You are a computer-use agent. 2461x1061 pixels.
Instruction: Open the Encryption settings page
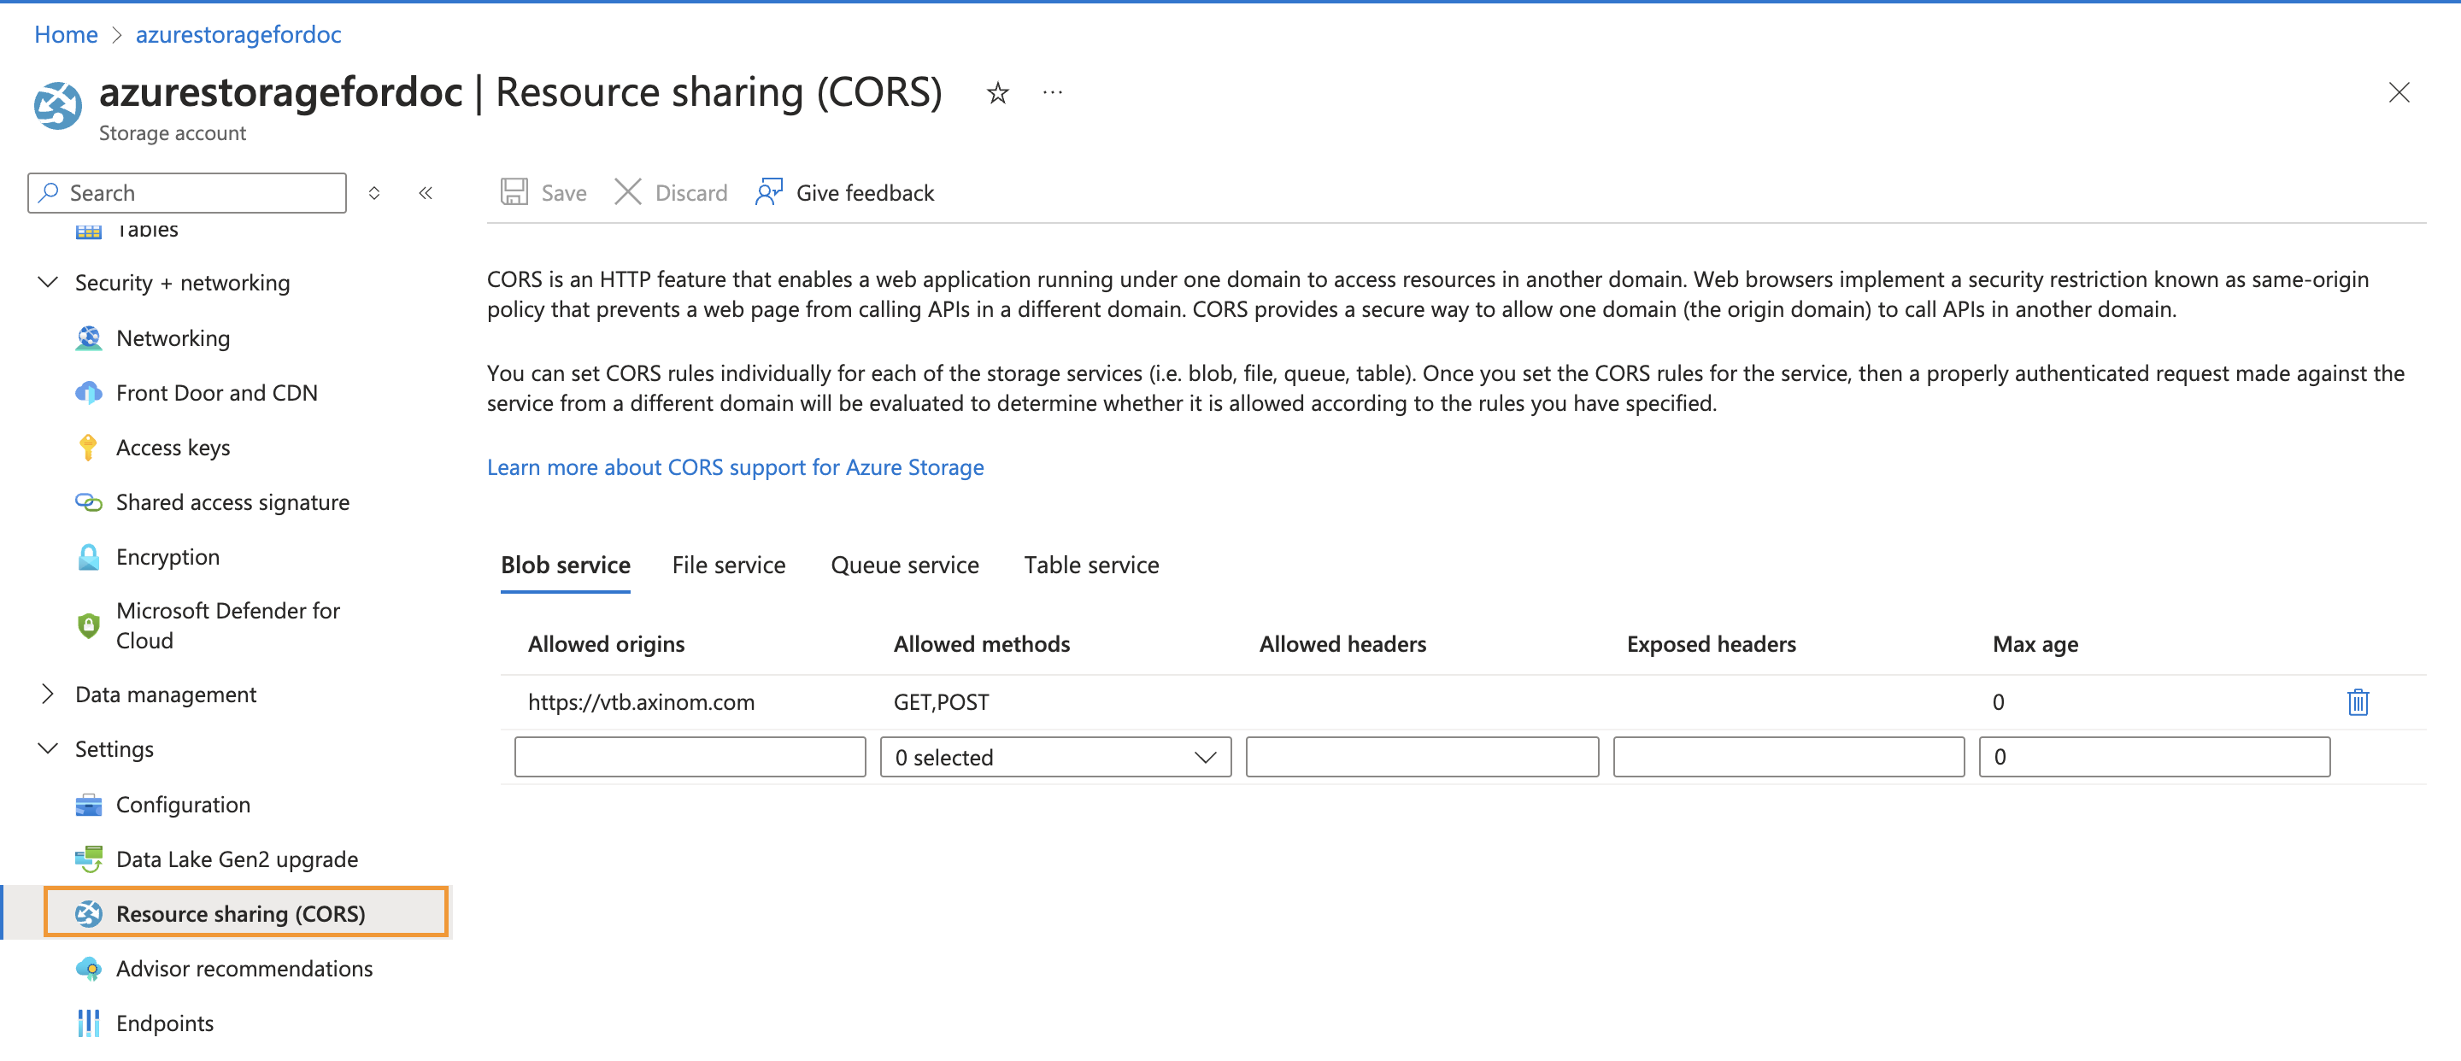(x=167, y=557)
